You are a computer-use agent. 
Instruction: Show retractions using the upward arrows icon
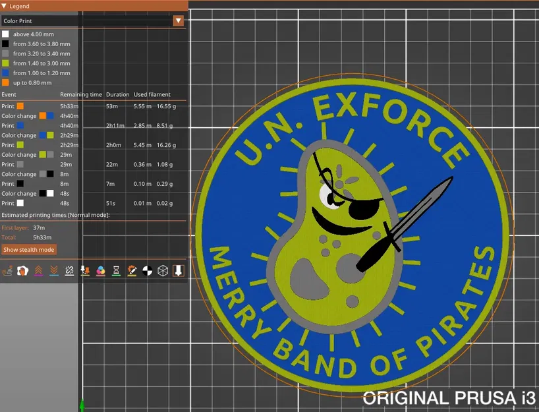point(38,270)
